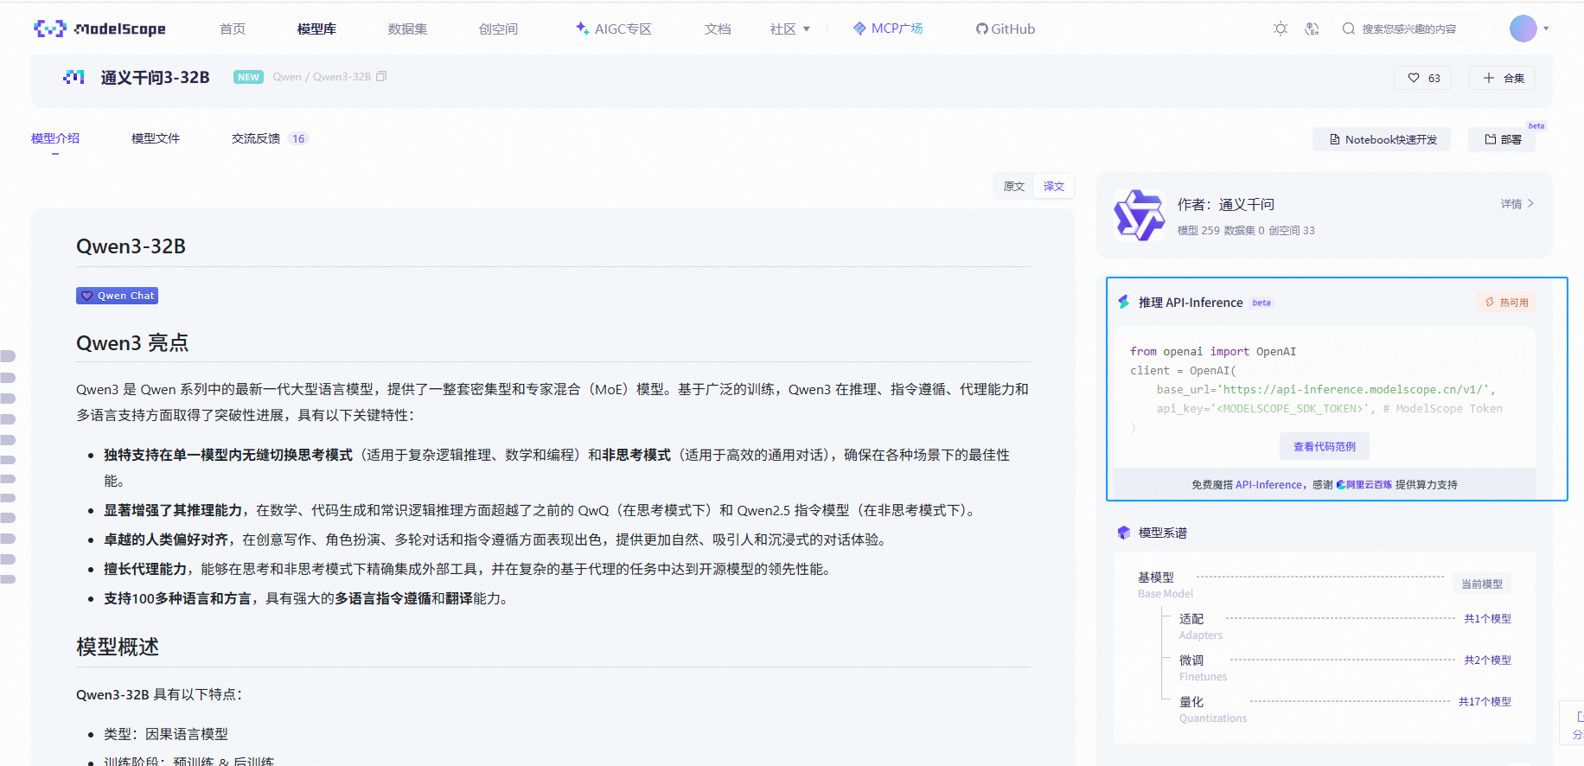Open the 阿里云百炼 link
Viewport: 1584px width, 766px height.
pyautogui.click(x=1364, y=485)
